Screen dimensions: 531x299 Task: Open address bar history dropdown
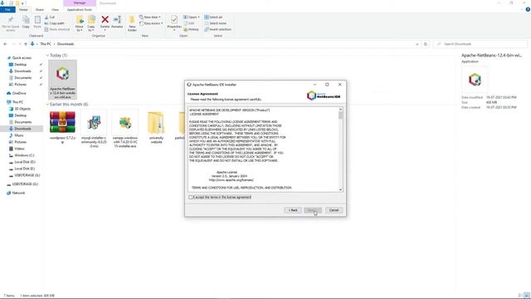pyautogui.click(x=417, y=44)
